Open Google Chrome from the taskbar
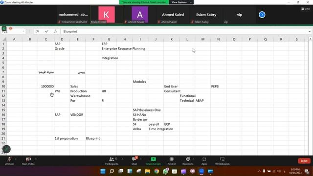Image resolution: width=313 pixels, height=176 pixels. coord(156,171)
